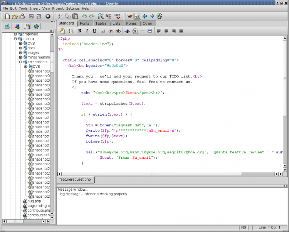This screenshot has height=232, width=289.
Task: Click the spell check ABC icon
Action: pos(117,16)
